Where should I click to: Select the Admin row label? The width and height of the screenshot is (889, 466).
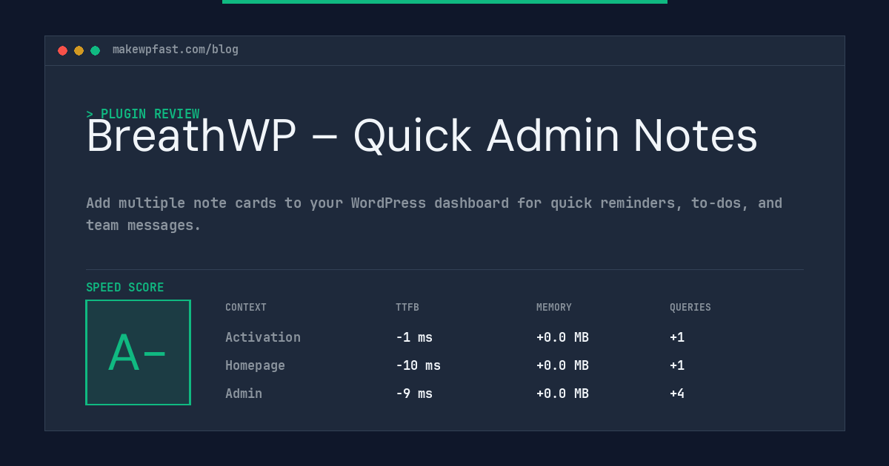[244, 394]
